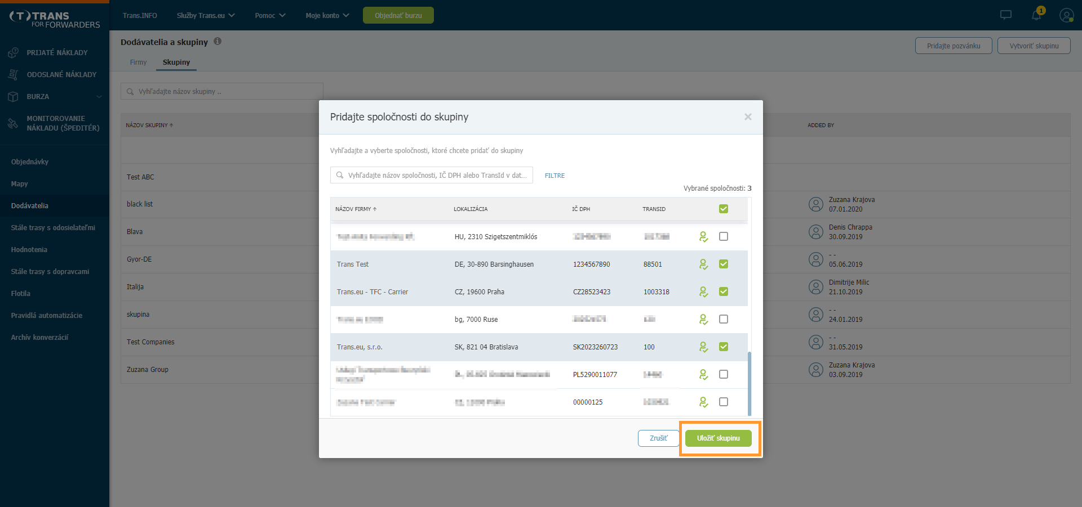Uncheck Trans.eu - TFC - Carrier checkbox

(x=724, y=291)
